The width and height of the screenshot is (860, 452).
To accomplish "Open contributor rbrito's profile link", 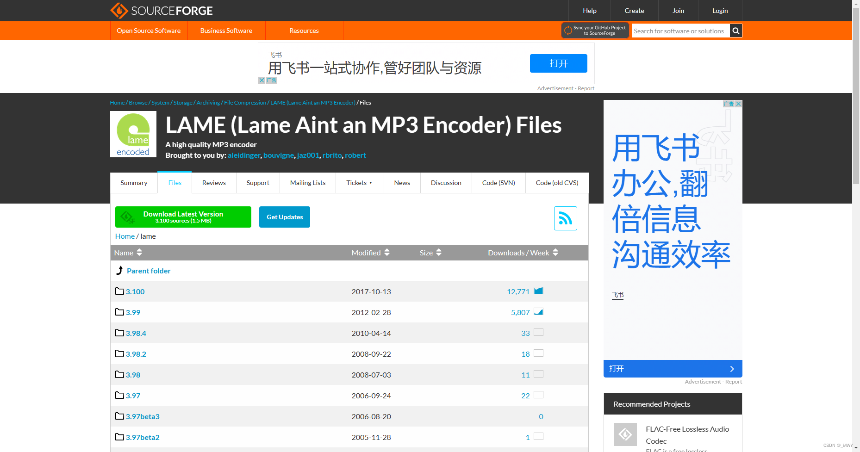I will pos(332,155).
